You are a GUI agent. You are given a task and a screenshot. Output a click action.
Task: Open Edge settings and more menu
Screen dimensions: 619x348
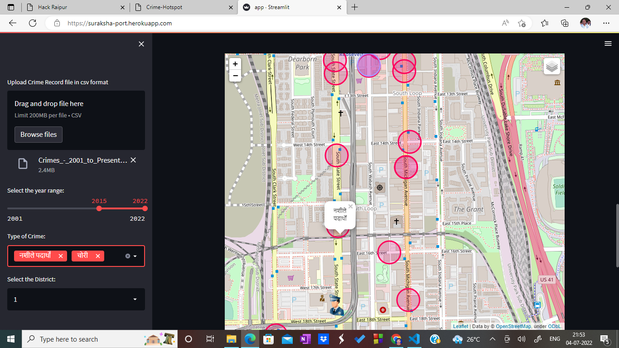pyautogui.click(x=606, y=23)
